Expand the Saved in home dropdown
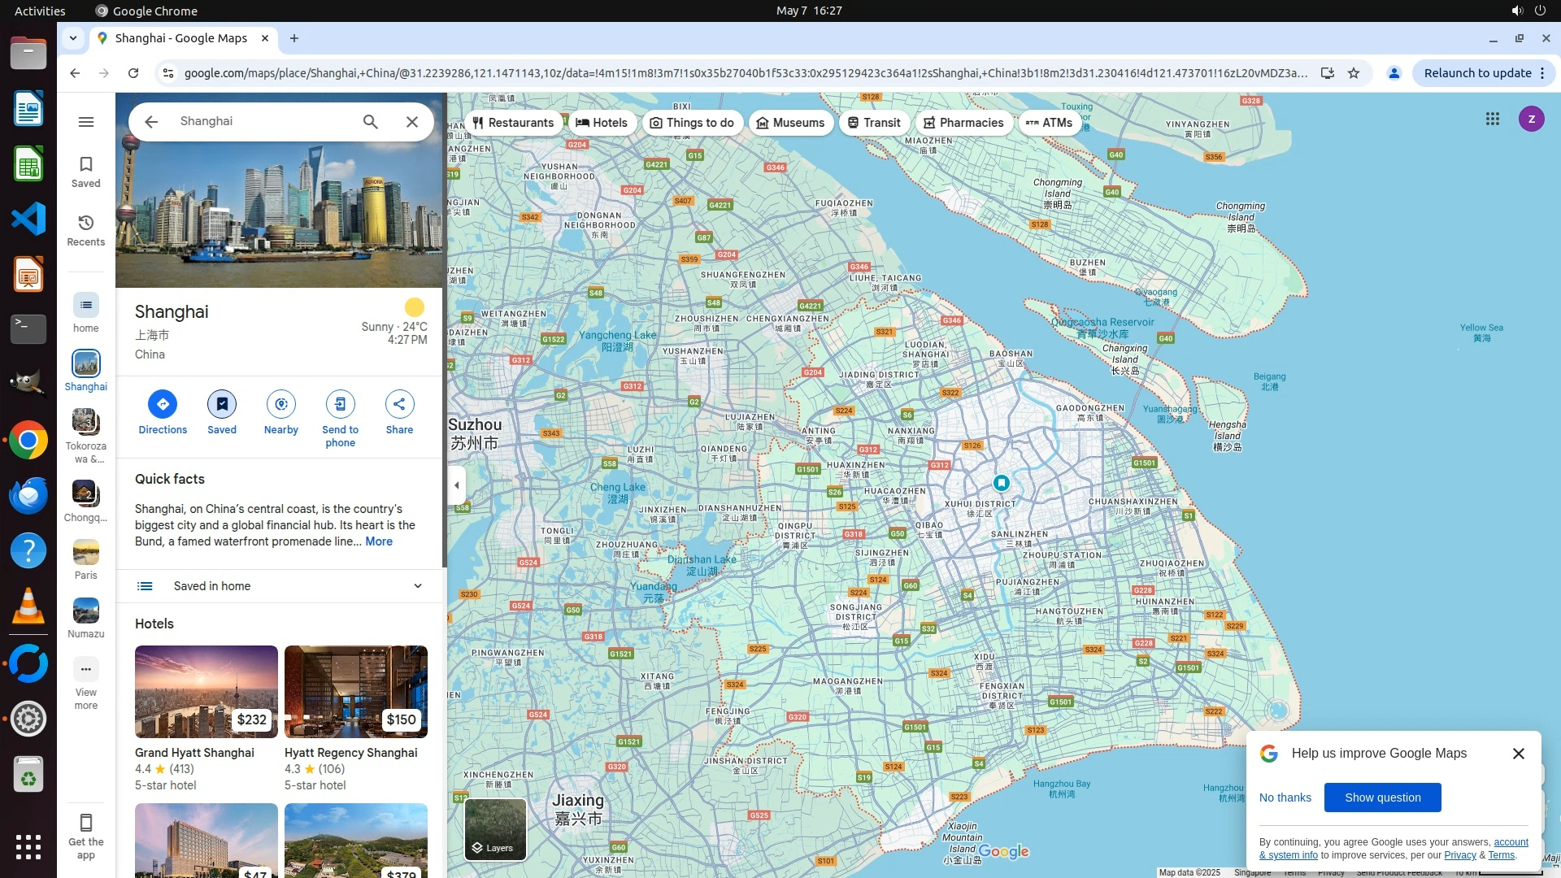The image size is (1561, 878). click(417, 586)
